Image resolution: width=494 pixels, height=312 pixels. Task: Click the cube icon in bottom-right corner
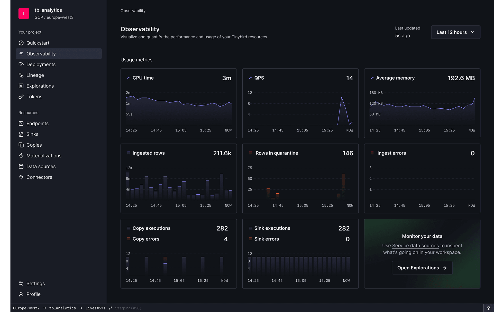click(488, 308)
